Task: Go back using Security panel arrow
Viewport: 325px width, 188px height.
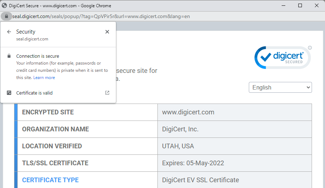Action: (9, 32)
